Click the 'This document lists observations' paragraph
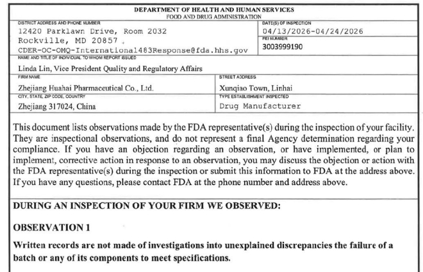Screen dimensions: 423x272 pos(213,155)
